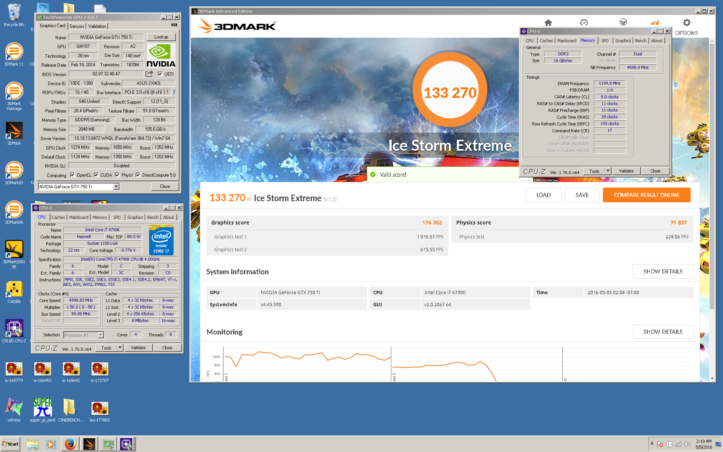Click the LOAD button in 3DMark
Screen dimensions: 723x452
coord(543,195)
